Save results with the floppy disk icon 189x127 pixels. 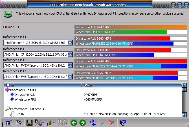tap(29, 123)
